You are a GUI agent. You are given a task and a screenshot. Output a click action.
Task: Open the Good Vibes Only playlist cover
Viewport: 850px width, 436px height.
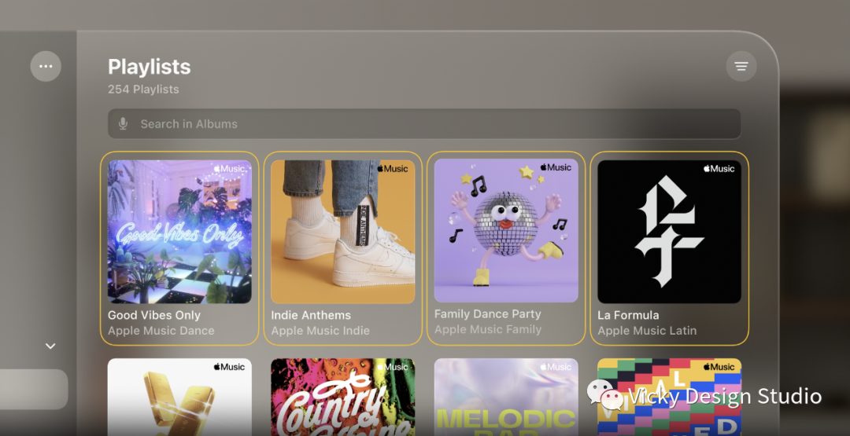(x=179, y=232)
